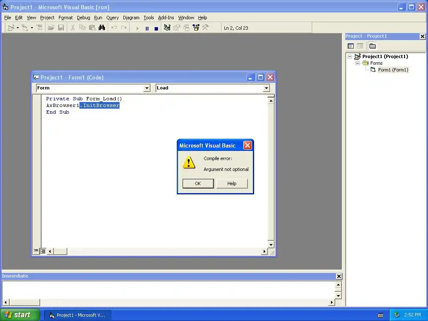Close the Immediate window panel
Viewport: 428px width, 321px height.
[x=339, y=276]
